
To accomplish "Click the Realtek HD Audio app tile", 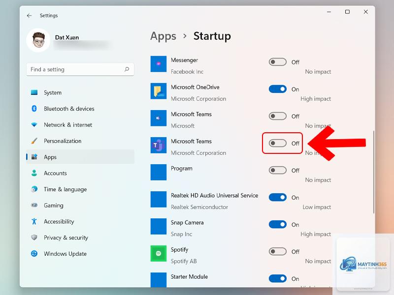I will [158, 199].
